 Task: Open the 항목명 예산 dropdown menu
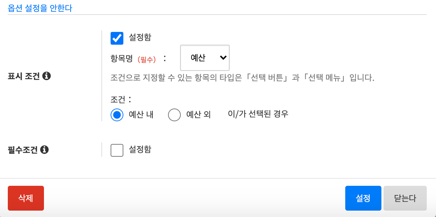(x=205, y=58)
